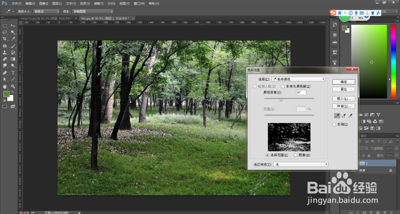This screenshot has width=400, height=214.
Task: Select the Move tool
Action: pyautogui.click(x=13, y=26)
